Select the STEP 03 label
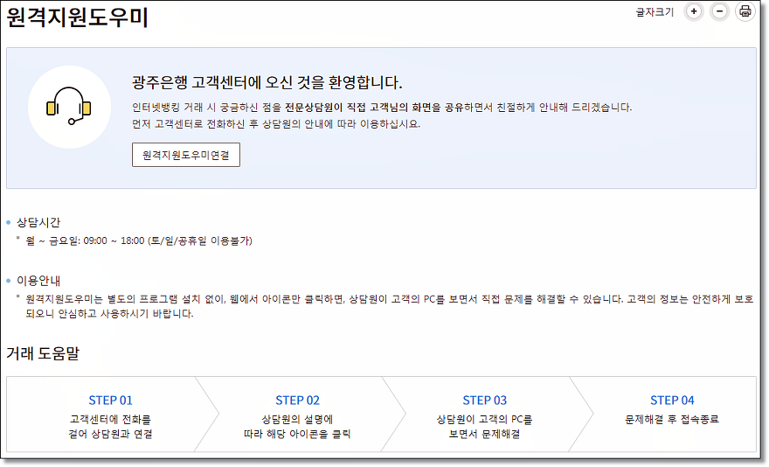The width and height of the screenshot is (769, 467). pyautogui.click(x=484, y=401)
